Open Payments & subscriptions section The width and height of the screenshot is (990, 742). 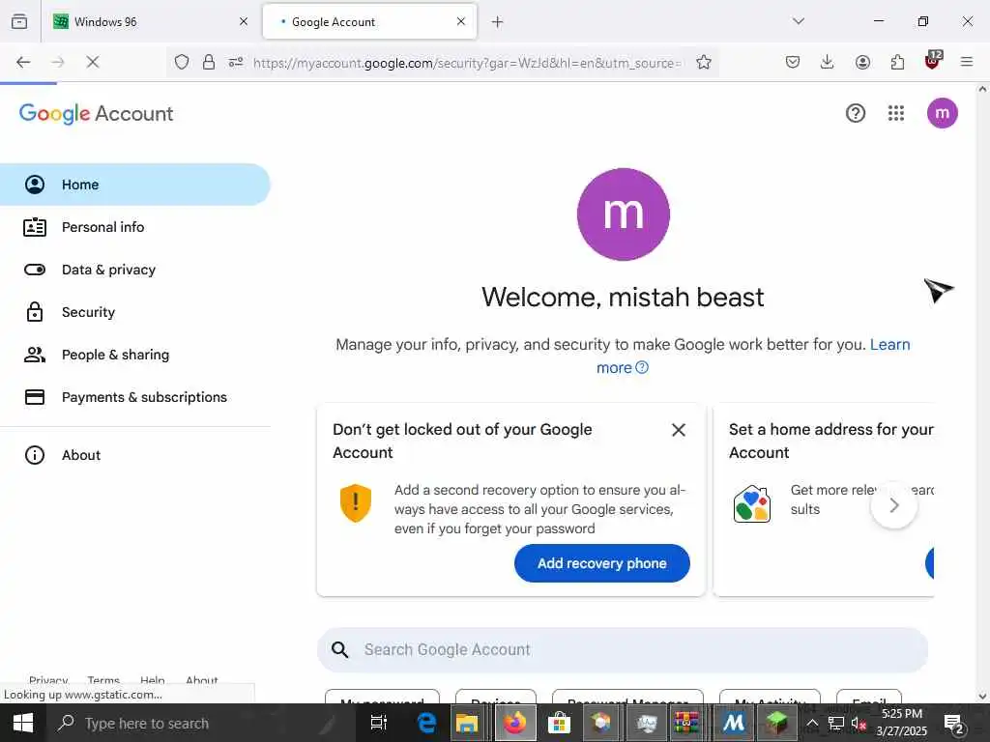click(x=135, y=397)
